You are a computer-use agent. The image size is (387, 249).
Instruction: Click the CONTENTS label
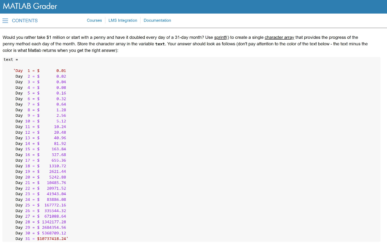25,20
